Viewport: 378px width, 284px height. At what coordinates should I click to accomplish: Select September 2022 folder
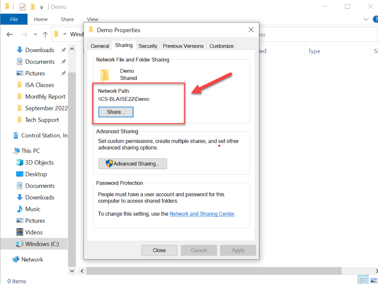[x=46, y=108]
